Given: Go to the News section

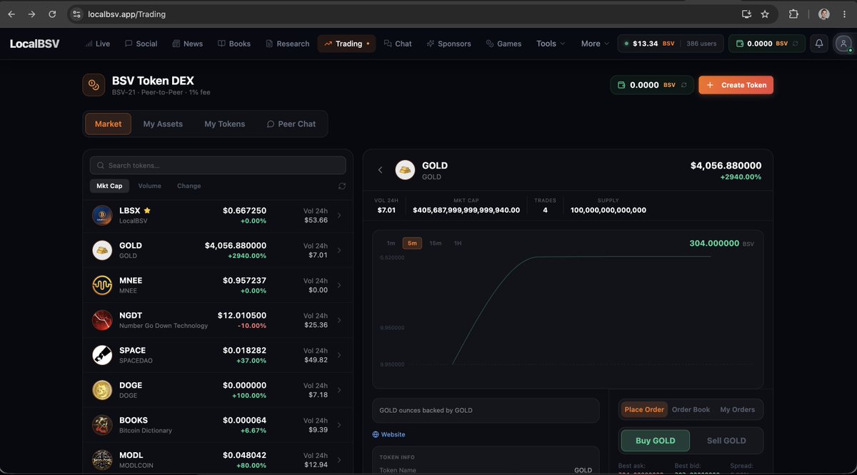Looking at the screenshot, I should pos(187,44).
